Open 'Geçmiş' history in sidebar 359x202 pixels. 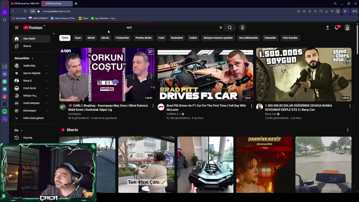(x=31, y=138)
